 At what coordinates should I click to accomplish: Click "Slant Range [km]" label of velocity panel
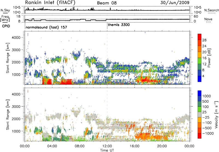pos(8,115)
